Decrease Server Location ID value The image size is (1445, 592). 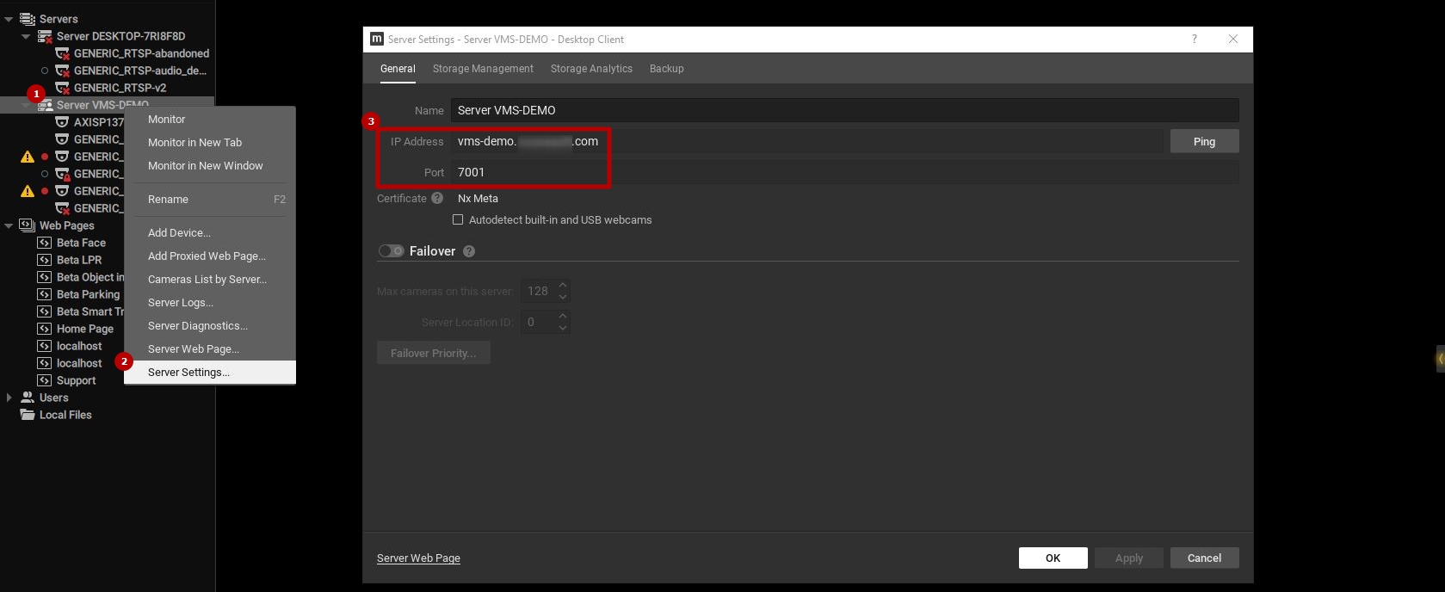click(563, 328)
